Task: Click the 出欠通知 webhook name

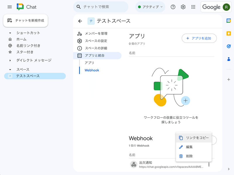Action: tap(145, 162)
